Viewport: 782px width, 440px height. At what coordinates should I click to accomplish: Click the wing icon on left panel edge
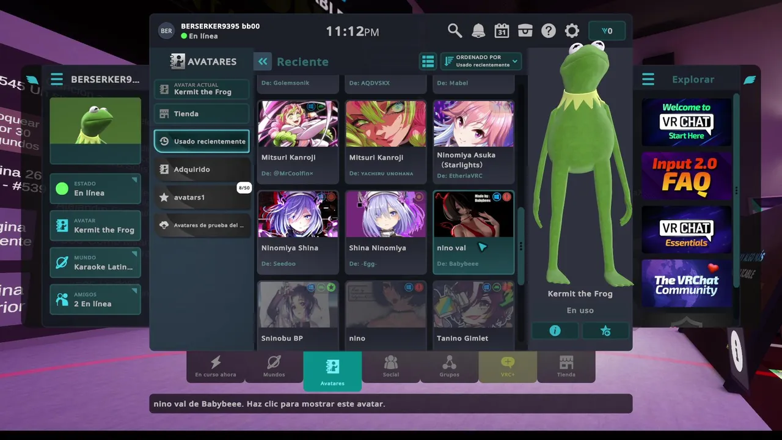pyautogui.click(x=32, y=80)
